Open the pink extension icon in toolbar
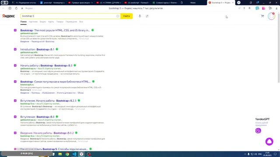 pos(263,8)
